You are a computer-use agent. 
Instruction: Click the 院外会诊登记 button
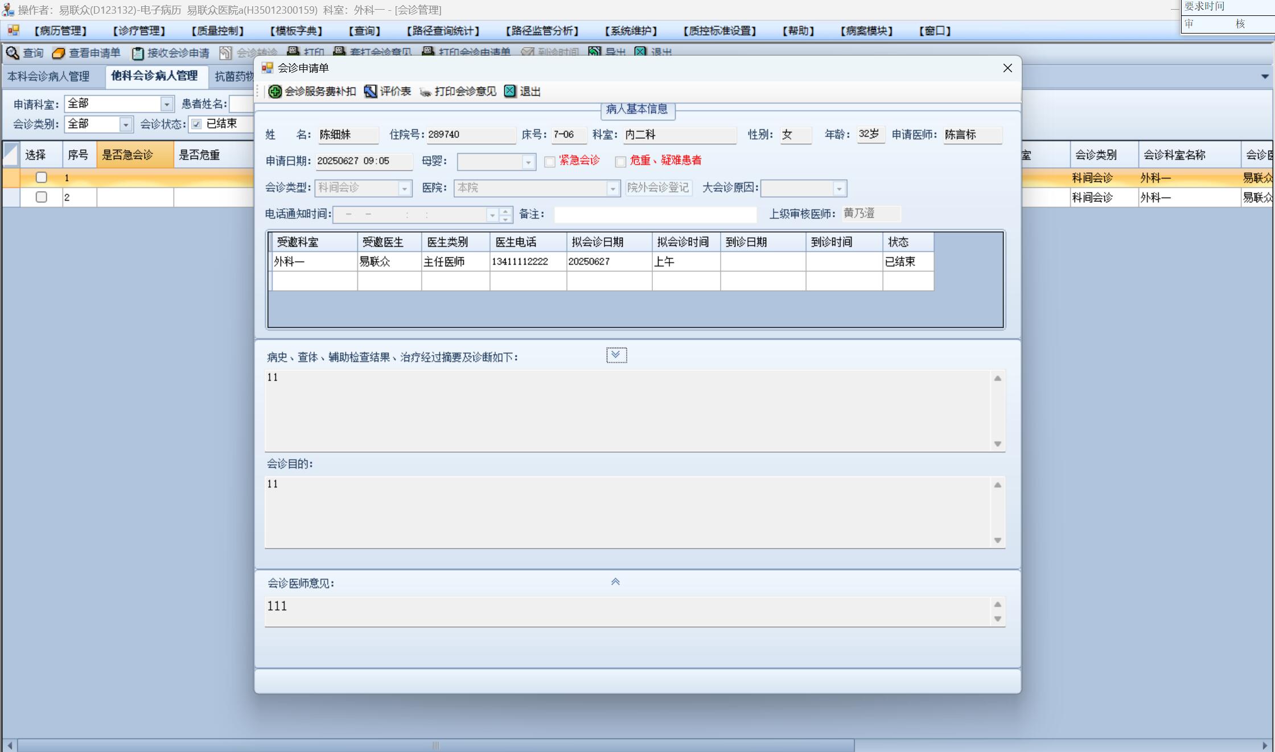(x=659, y=188)
